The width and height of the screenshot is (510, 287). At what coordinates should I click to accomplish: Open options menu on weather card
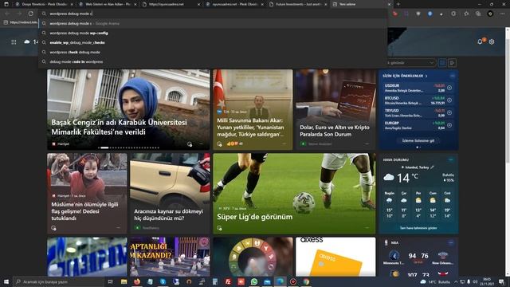[451, 159]
